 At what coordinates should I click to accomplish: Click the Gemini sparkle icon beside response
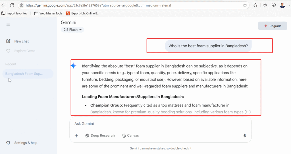pos(74,66)
